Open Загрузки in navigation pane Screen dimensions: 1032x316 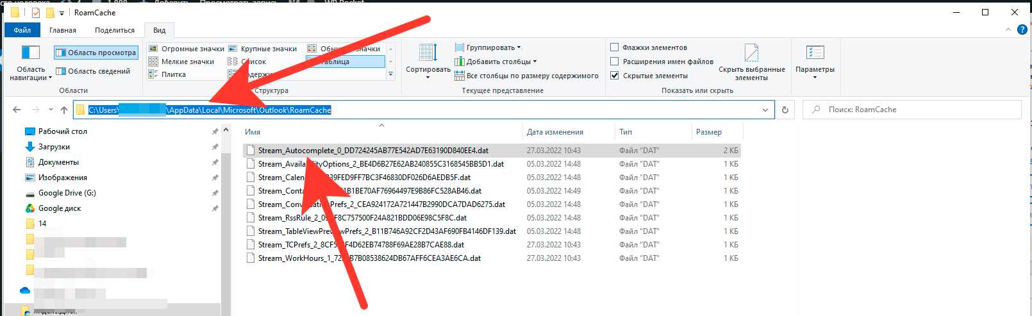[54, 147]
